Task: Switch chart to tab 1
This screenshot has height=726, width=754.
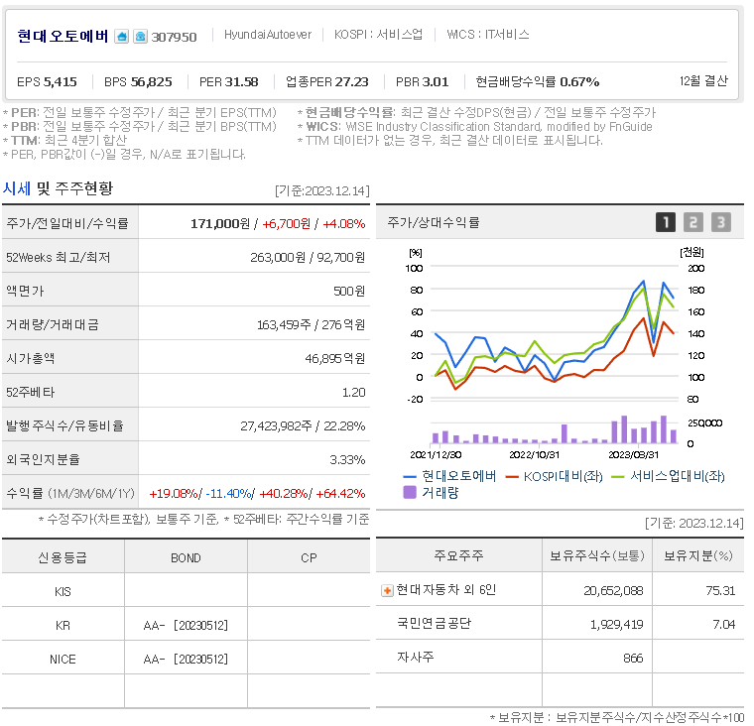Action: click(x=666, y=222)
